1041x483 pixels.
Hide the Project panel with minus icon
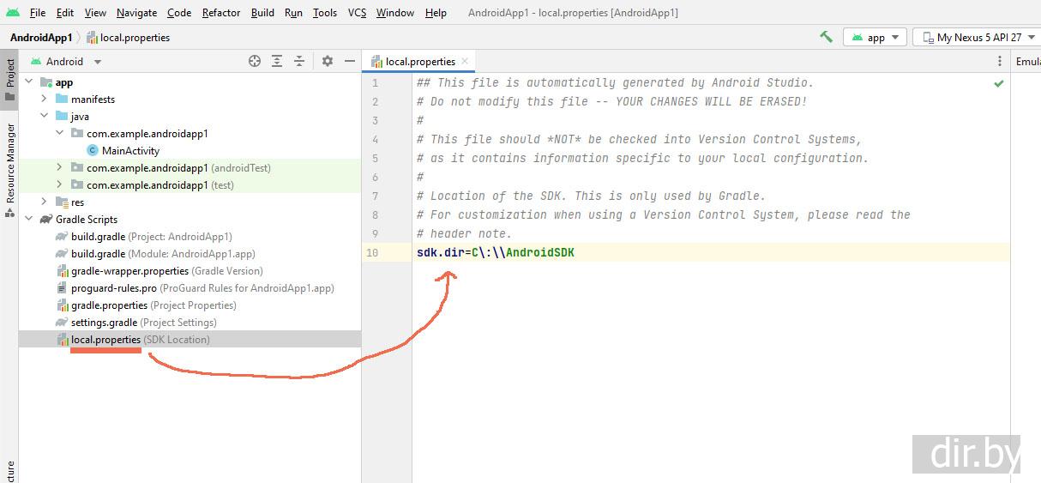point(349,61)
